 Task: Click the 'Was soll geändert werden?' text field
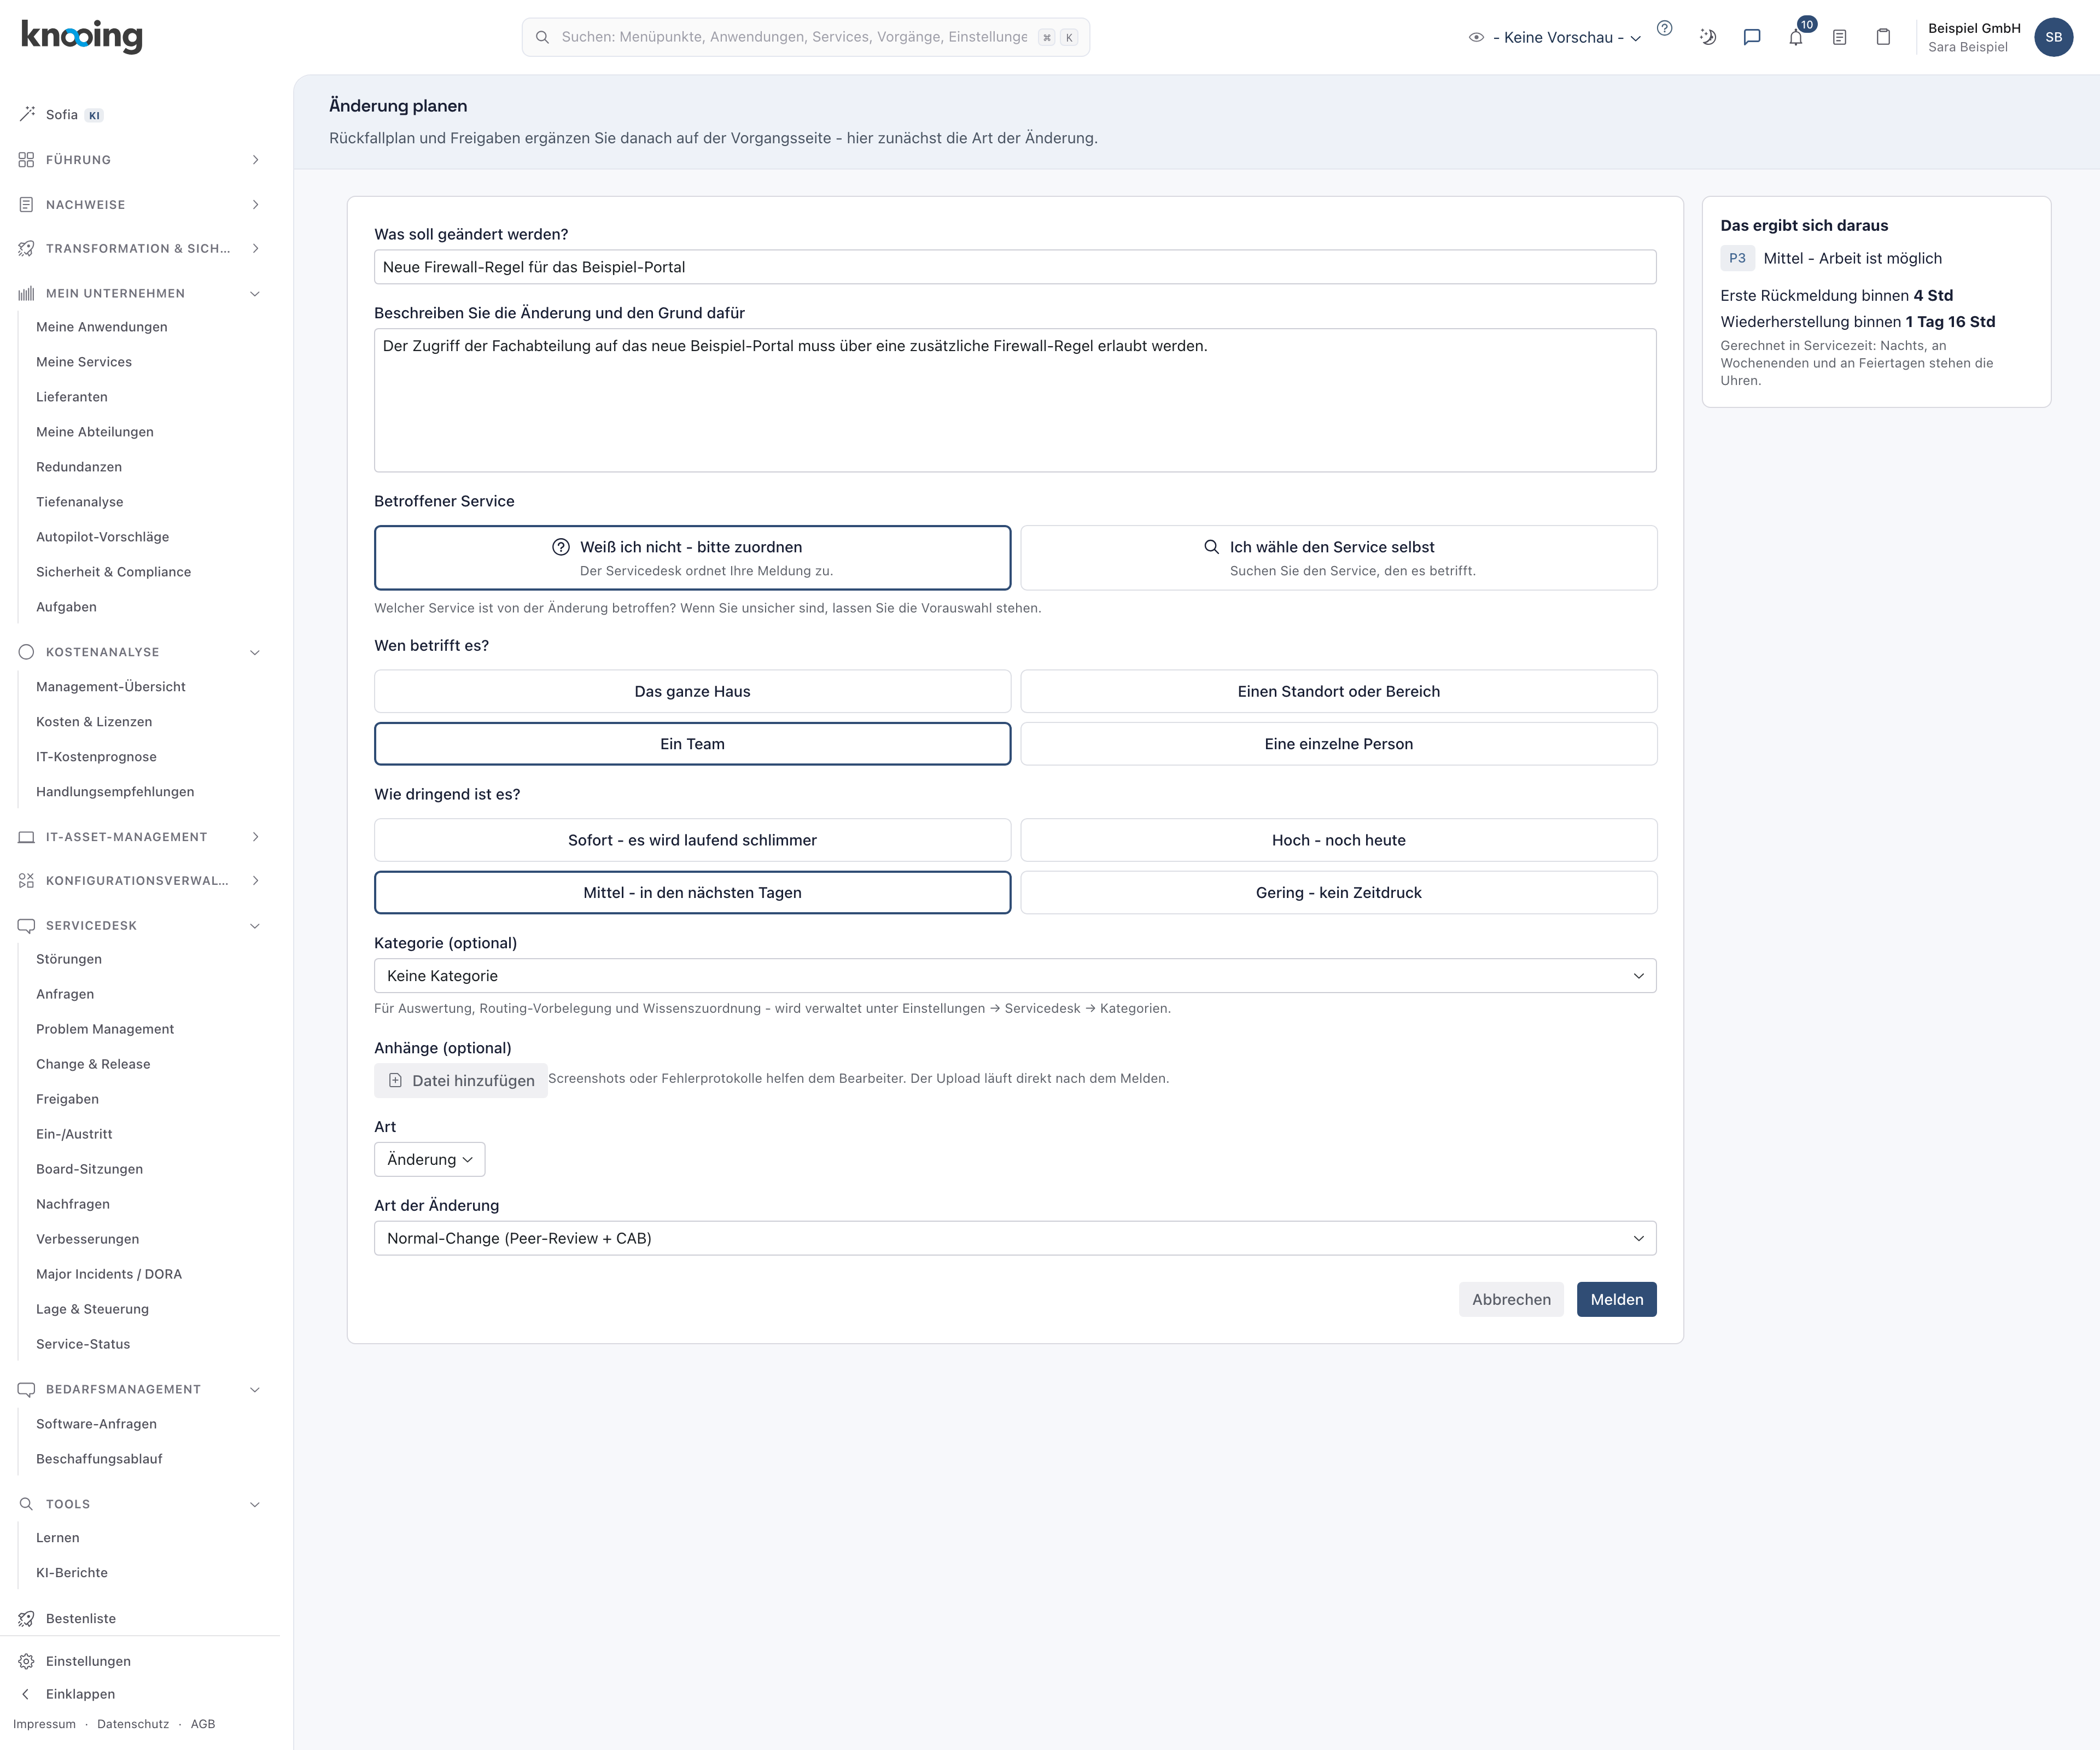(x=1015, y=267)
